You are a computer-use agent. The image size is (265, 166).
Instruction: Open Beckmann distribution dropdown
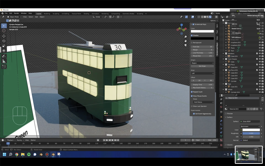(250, 126)
